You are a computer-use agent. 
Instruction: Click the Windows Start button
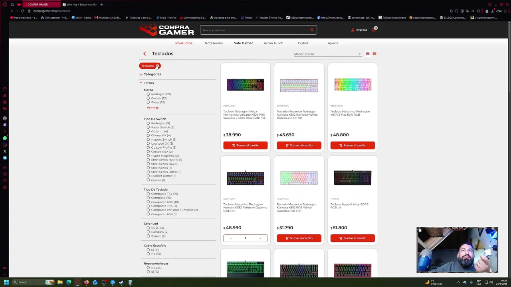pos(6,282)
